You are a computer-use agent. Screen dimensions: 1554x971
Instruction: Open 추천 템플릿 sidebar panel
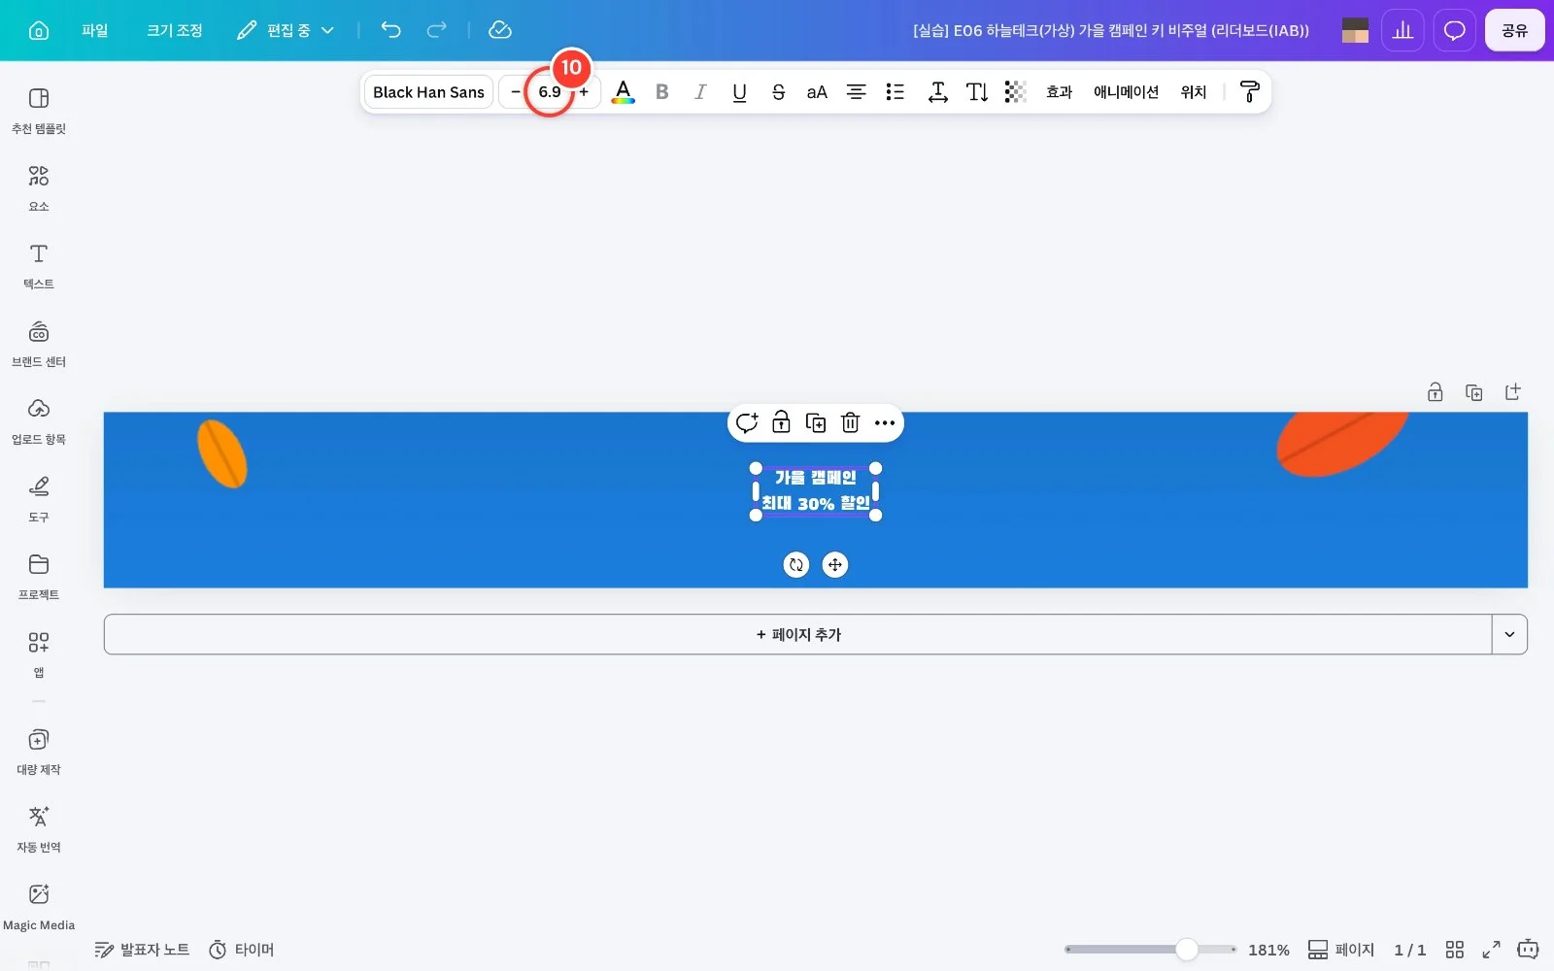click(39, 111)
